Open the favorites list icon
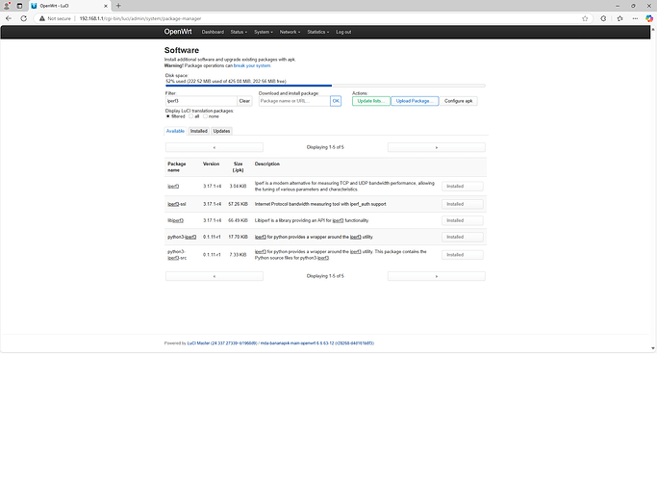657x481 pixels. click(620, 18)
